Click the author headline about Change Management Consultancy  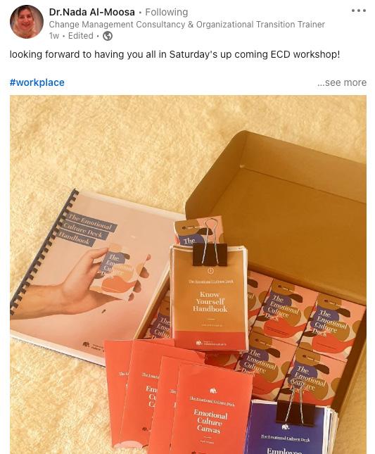tap(186, 25)
